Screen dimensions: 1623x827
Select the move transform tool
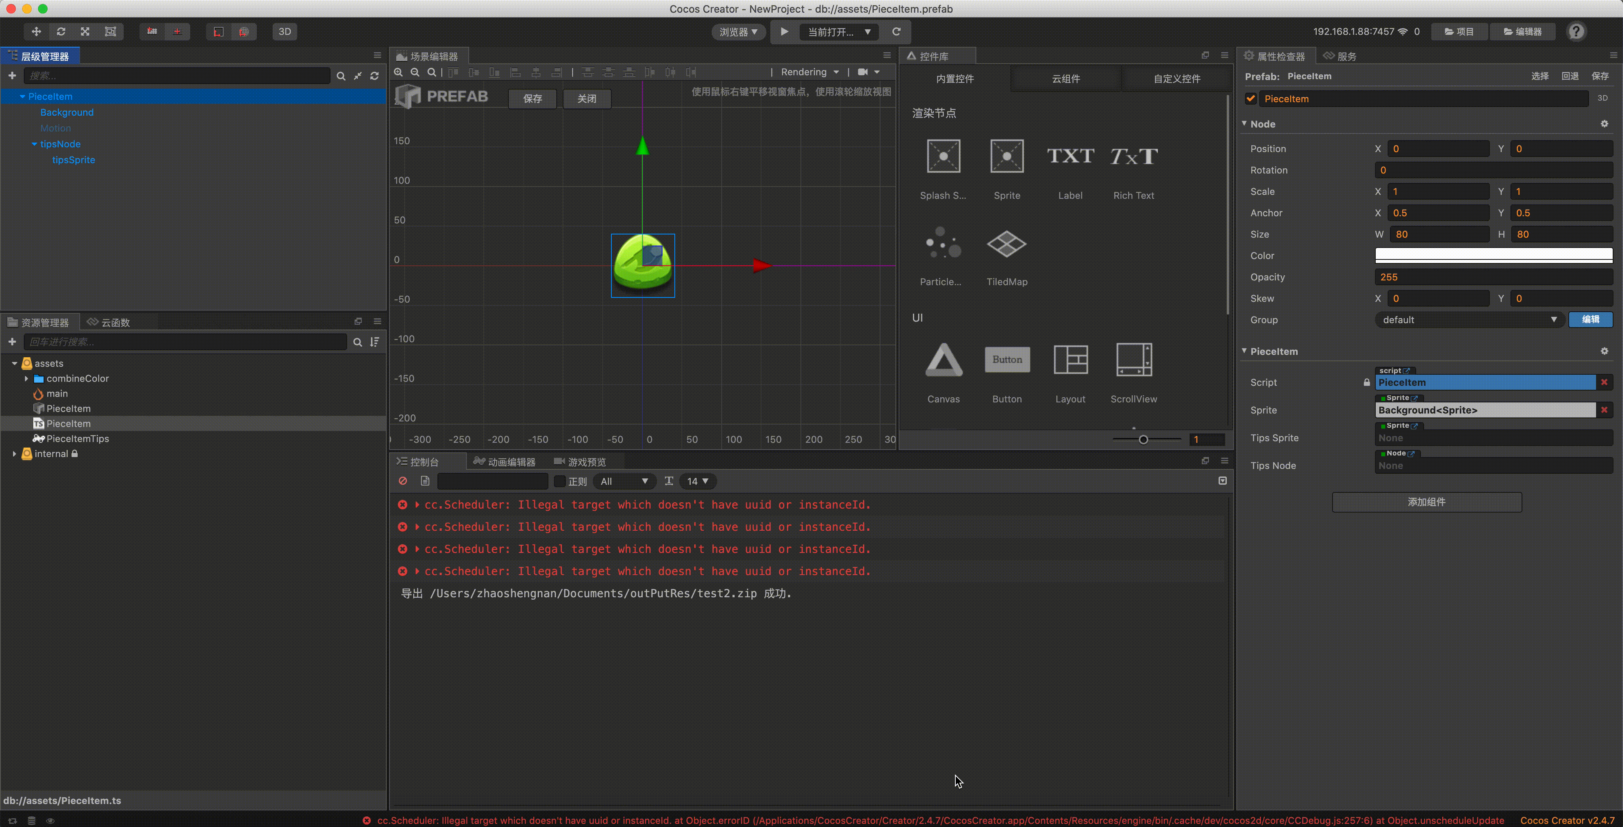click(x=36, y=32)
